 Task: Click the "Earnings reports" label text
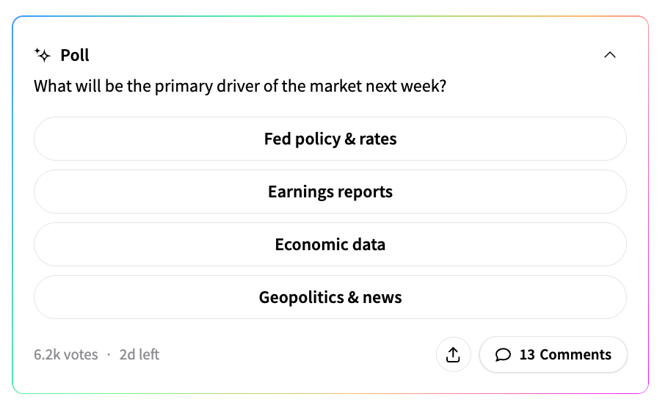330,191
